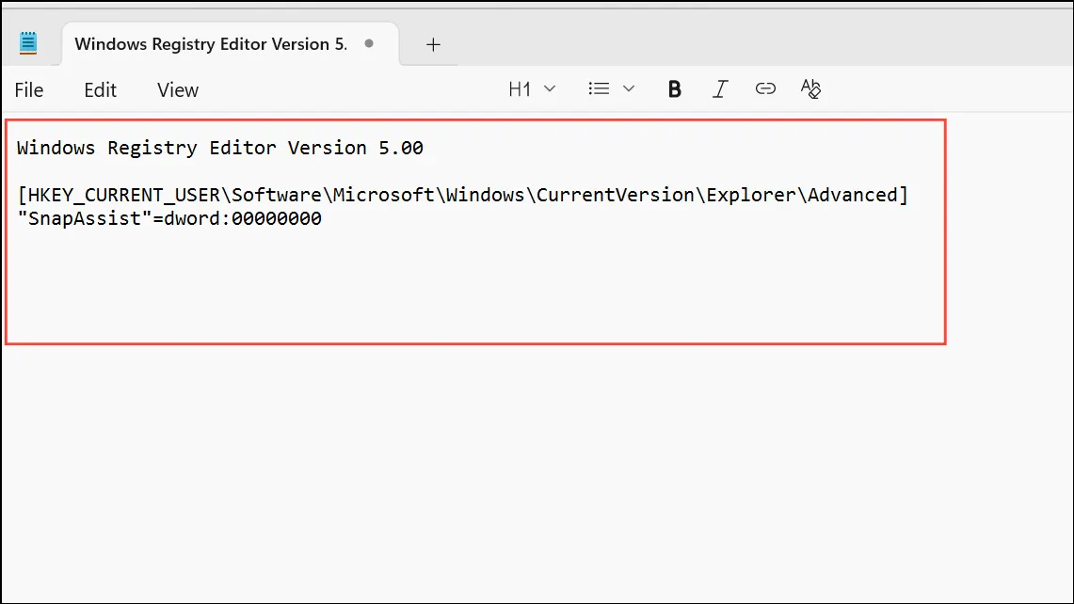Click the unsaved changes dot on the tab
Image resolution: width=1074 pixels, height=604 pixels.
point(369,43)
